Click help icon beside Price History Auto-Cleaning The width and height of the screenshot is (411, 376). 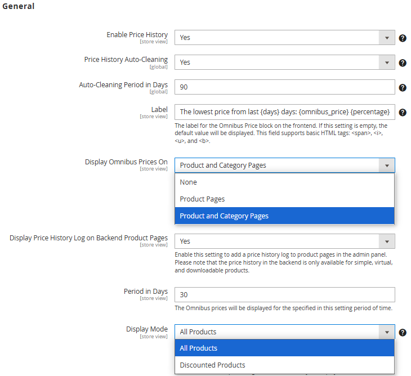pyautogui.click(x=403, y=63)
